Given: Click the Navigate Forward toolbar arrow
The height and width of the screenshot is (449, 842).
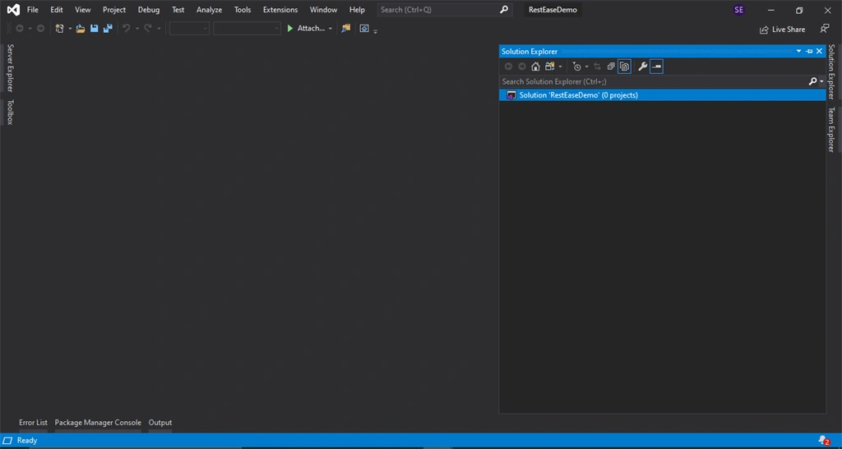Looking at the screenshot, I should tap(40, 29).
